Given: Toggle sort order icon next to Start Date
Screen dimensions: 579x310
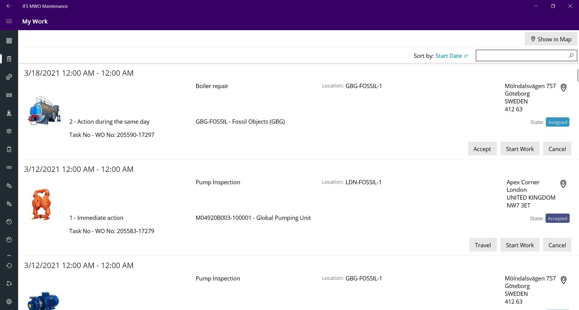Looking at the screenshot, I should point(467,56).
